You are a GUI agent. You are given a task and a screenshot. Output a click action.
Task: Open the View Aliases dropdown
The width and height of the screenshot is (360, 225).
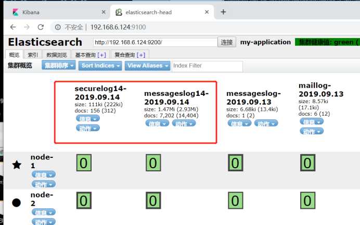pos(148,66)
